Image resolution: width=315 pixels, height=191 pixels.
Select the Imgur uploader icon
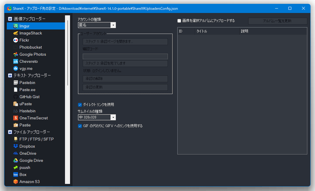15,26
